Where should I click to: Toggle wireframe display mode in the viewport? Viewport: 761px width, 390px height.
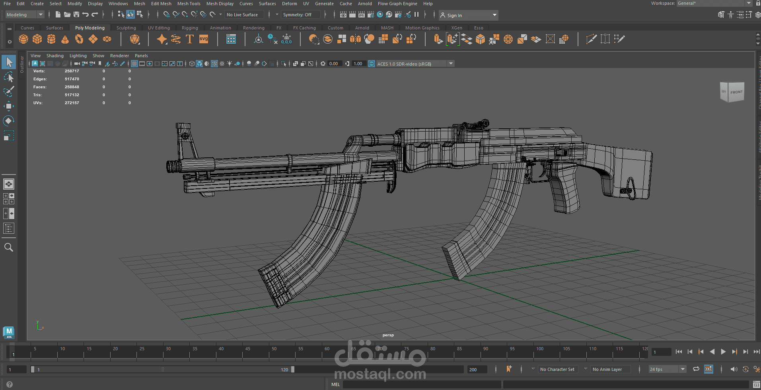point(192,64)
